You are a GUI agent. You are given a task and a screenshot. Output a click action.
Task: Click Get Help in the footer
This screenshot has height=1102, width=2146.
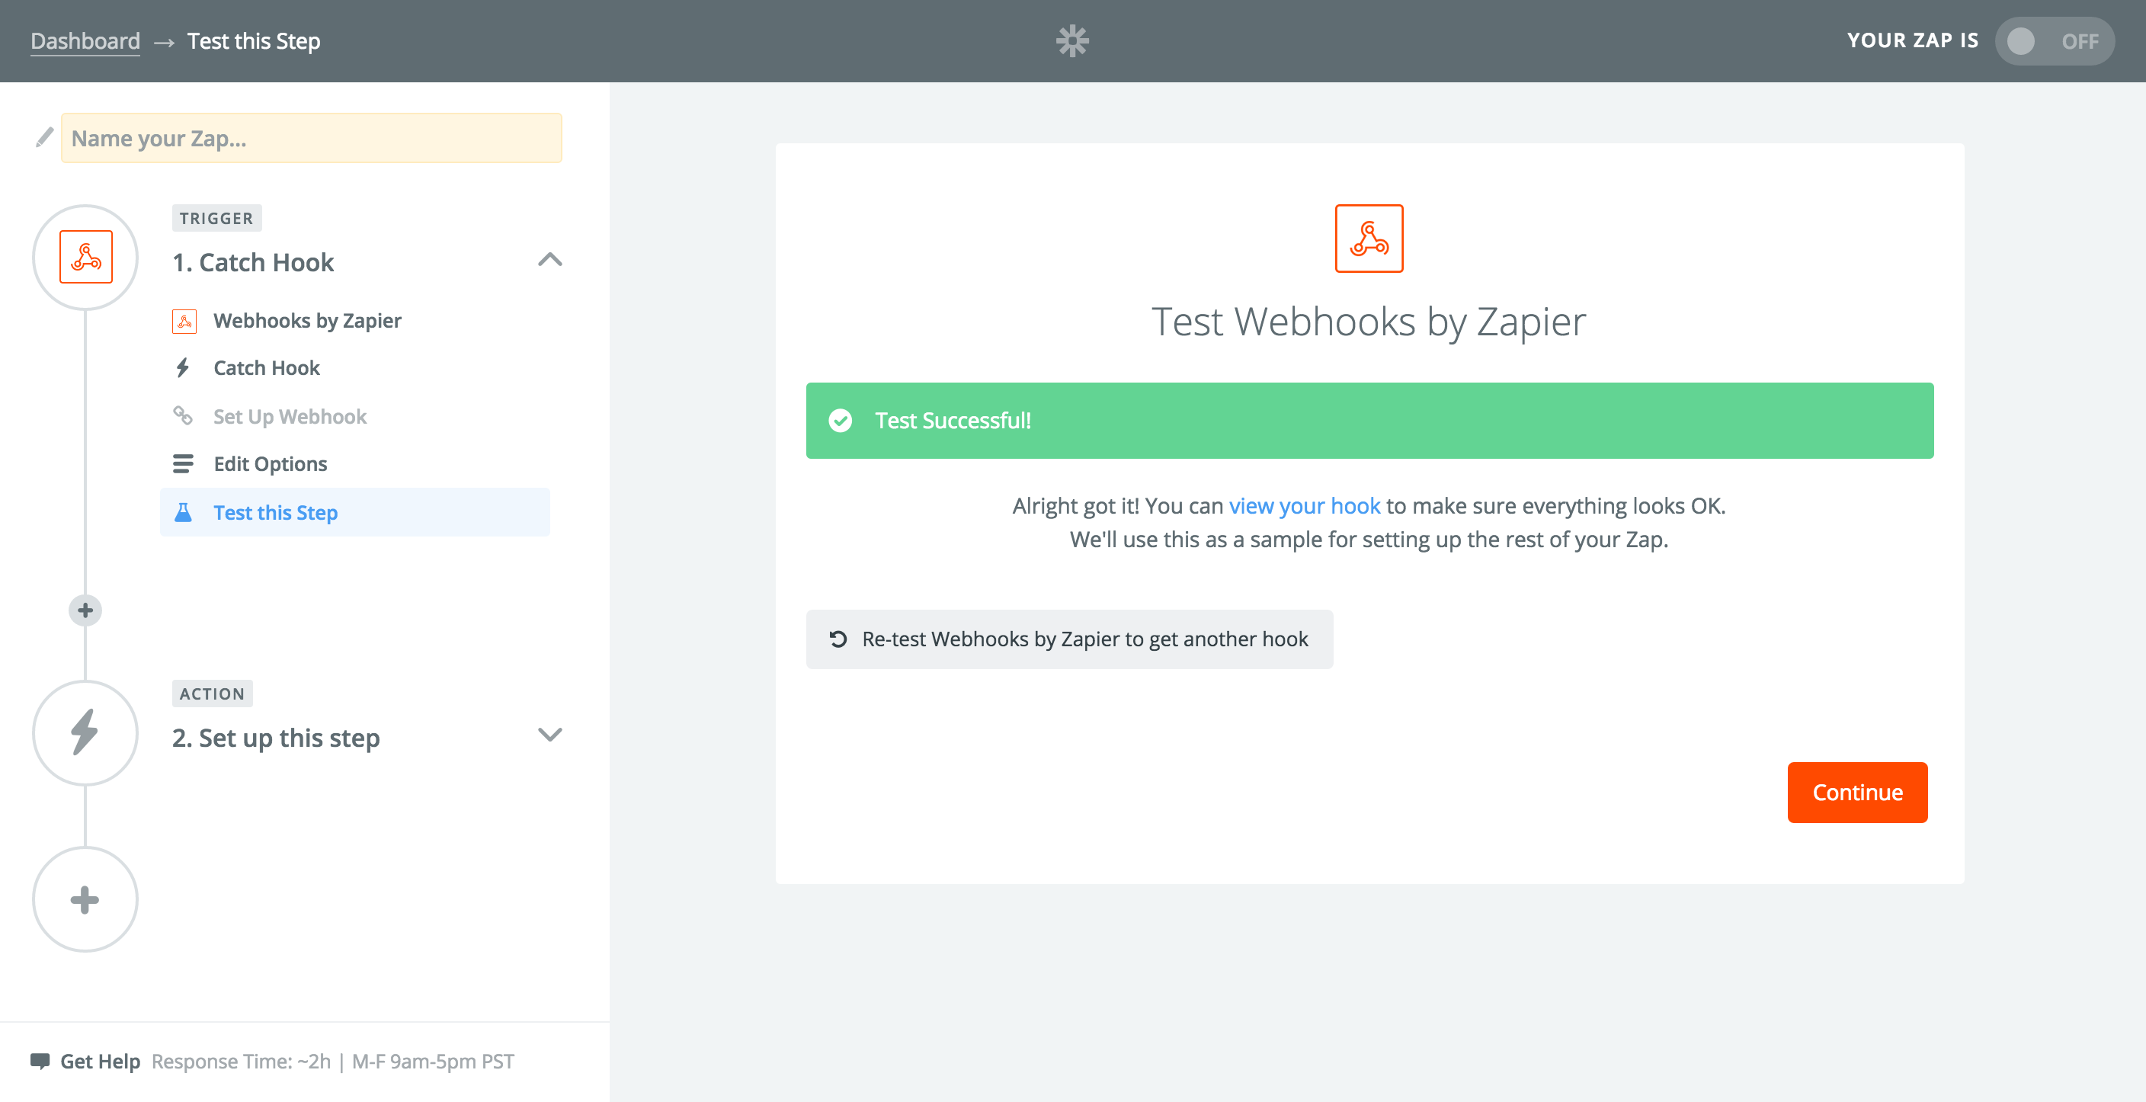[x=100, y=1061]
